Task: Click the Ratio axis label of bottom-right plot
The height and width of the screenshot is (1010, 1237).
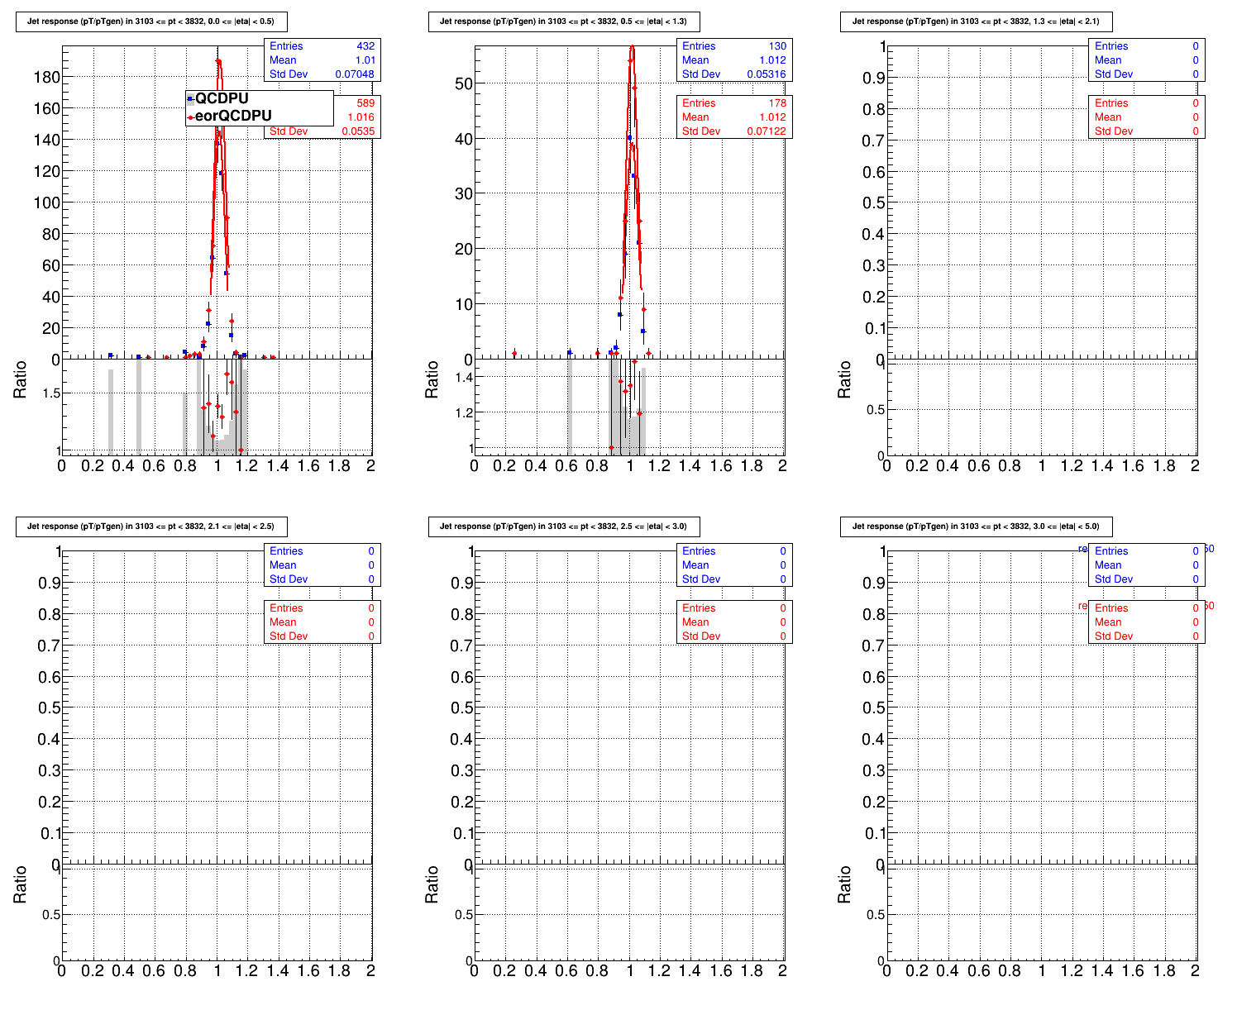Action: click(x=844, y=884)
